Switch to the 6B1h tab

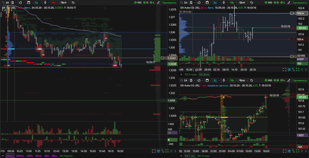pos(30,156)
